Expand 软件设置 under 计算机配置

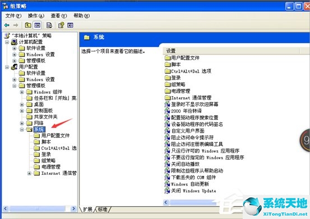14,48
